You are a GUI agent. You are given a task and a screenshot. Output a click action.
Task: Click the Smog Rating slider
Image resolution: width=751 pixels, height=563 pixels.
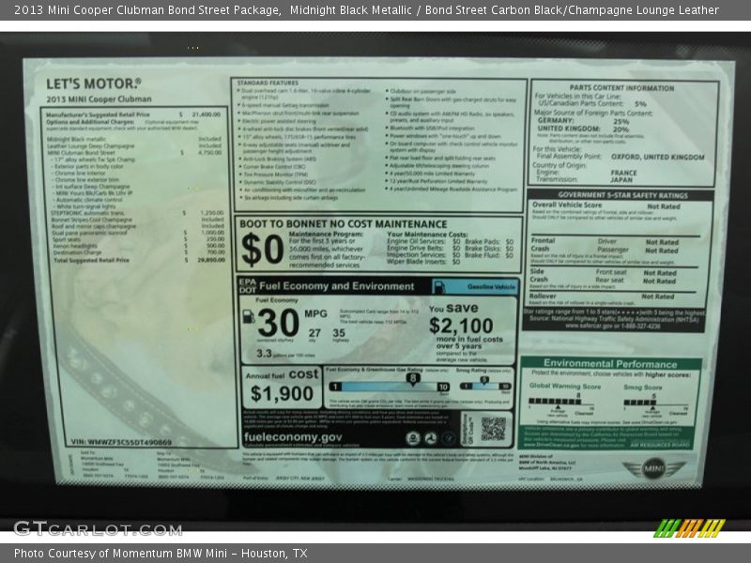pos(485,386)
